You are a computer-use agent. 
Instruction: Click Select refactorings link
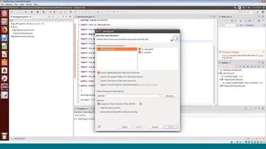coord(149,84)
